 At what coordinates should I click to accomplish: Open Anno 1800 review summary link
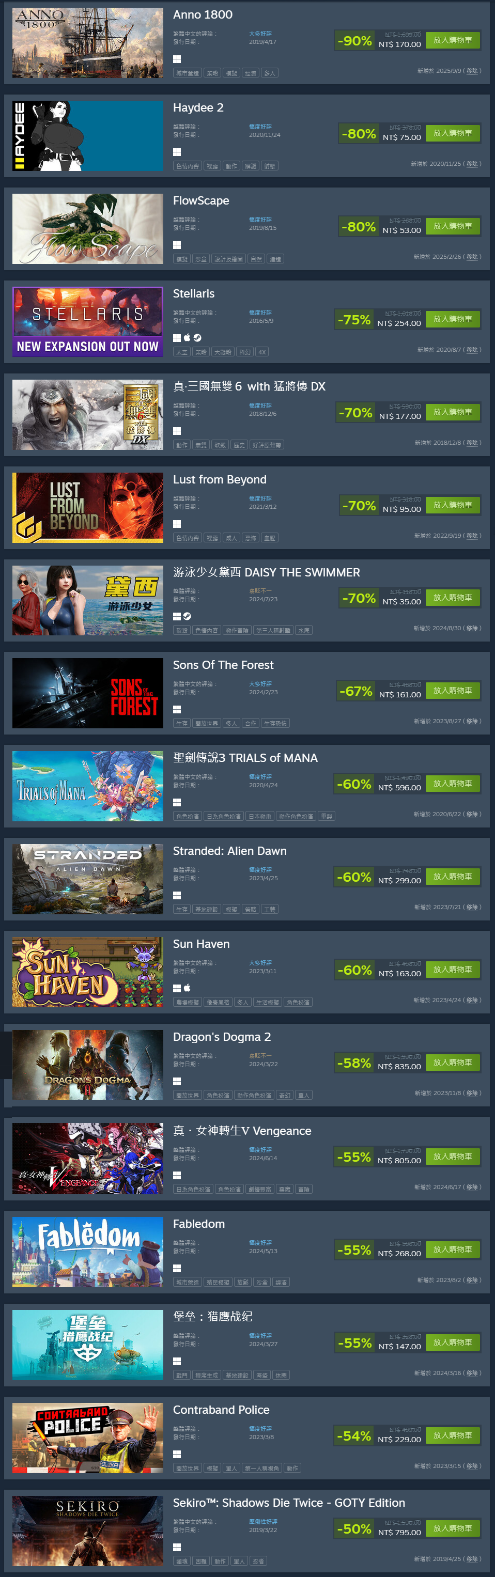coord(260,34)
